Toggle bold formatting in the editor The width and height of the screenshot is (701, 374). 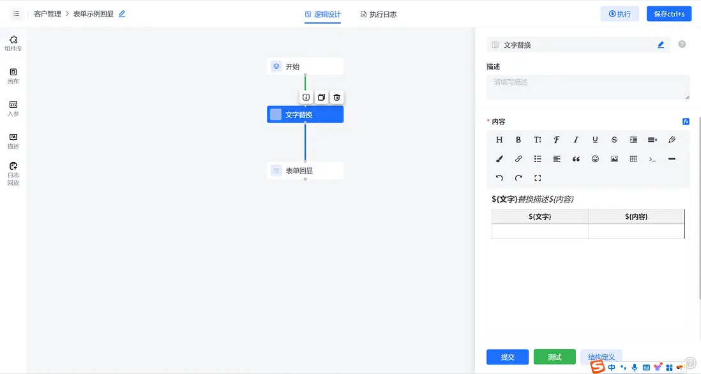pyautogui.click(x=518, y=139)
